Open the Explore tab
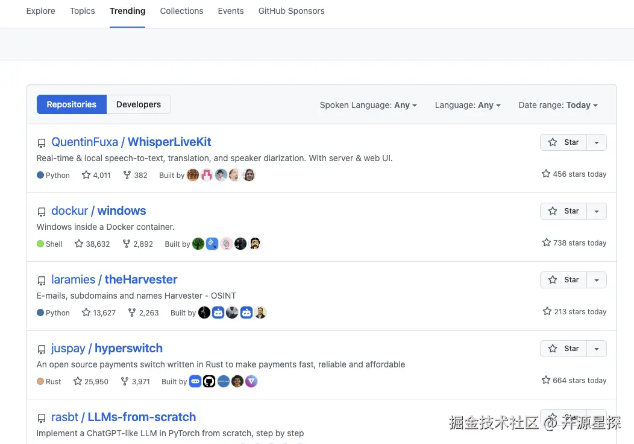Viewport: 634px width, 444px height. click(40, 11)
